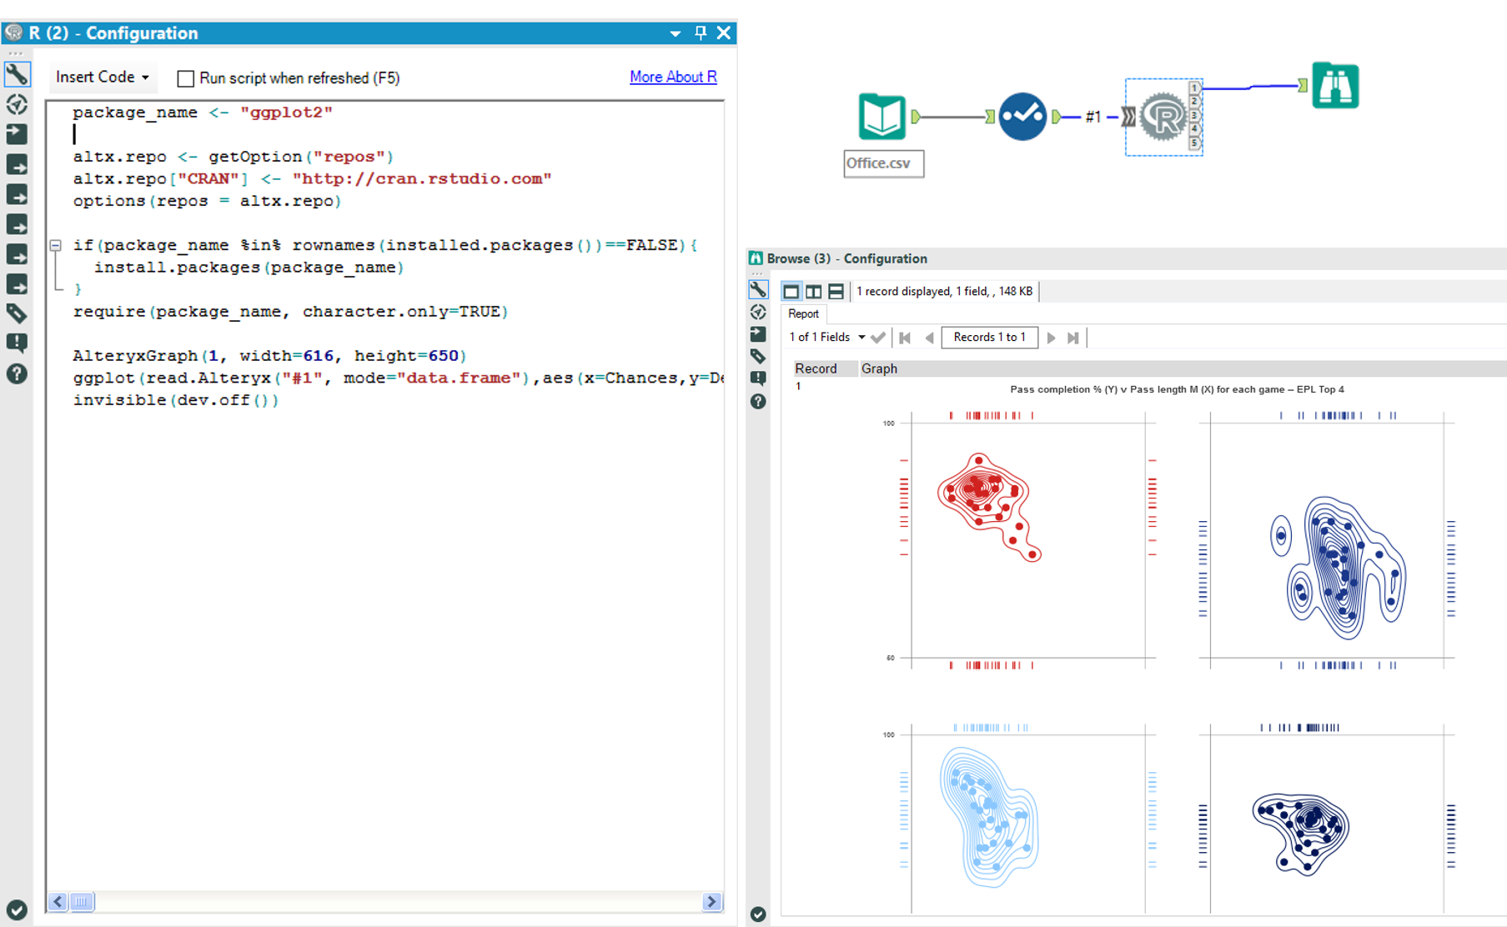Screen dimensions: 1507x927
Task: Open the annotation tag icon in Browse Configuration
Action: [x=758, y=356]
